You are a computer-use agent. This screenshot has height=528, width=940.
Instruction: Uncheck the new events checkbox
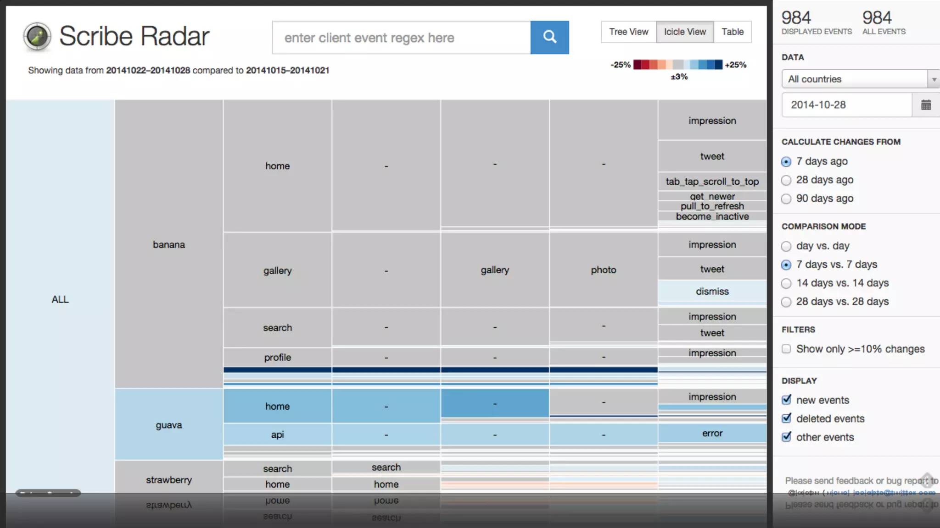(x=786, y=400)
